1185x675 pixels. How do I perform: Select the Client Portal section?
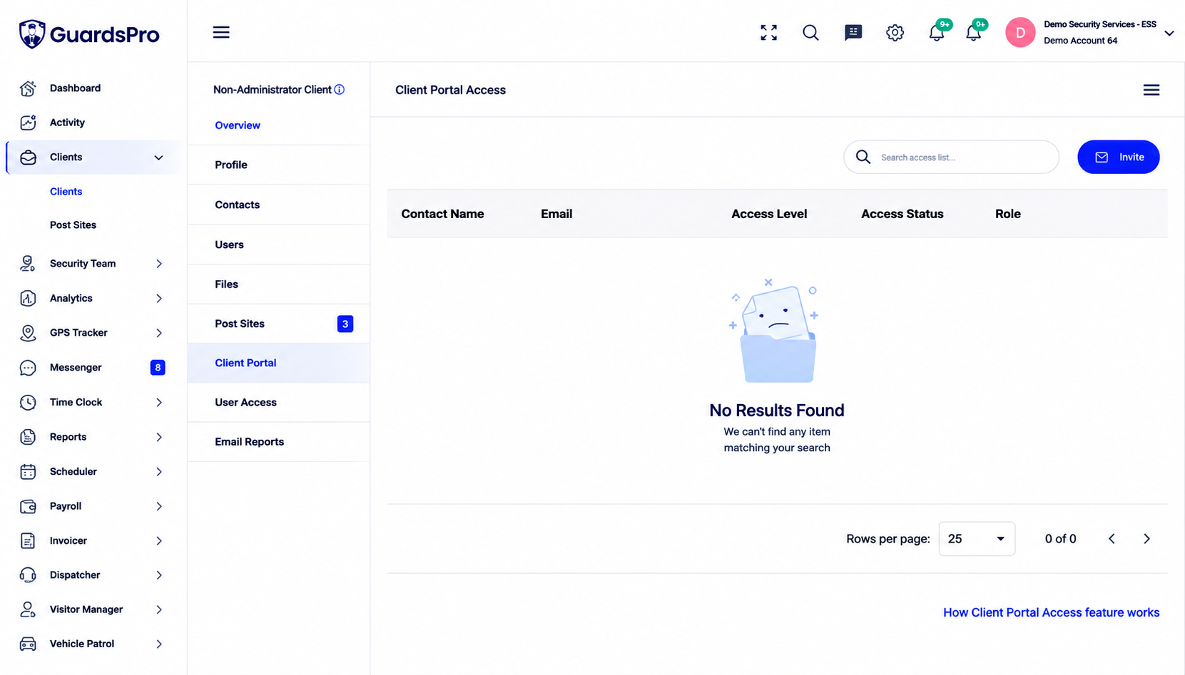coord(278,363)
